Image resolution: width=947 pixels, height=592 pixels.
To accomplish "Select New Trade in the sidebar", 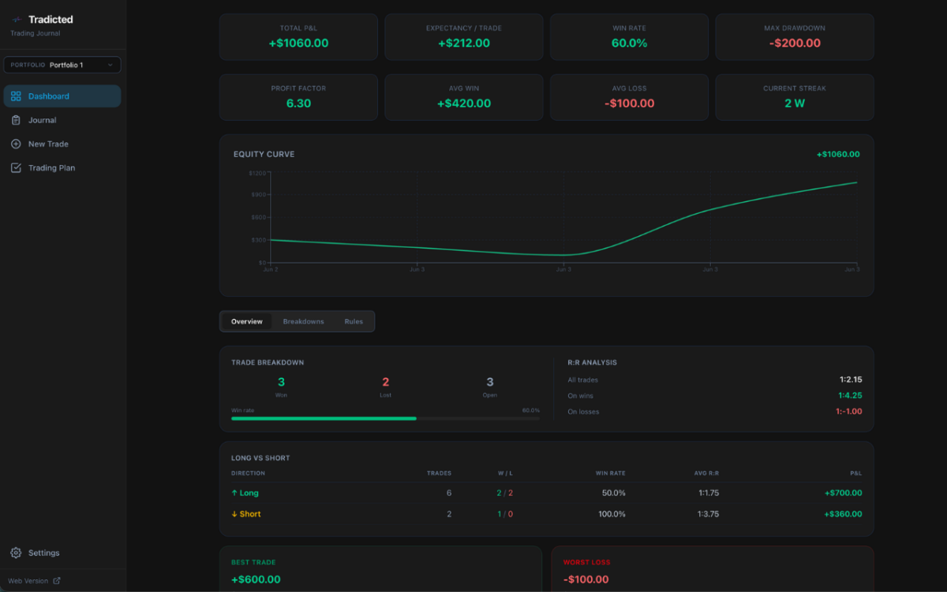I will tap(62, 144).
